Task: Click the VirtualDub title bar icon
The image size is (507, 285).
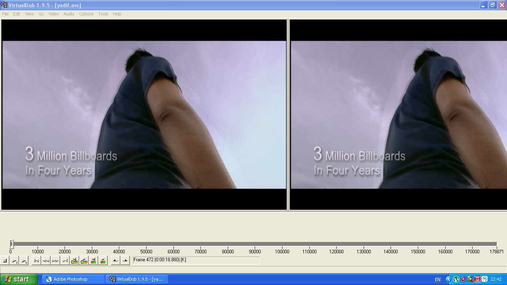Action: pyautogui.click(x=4, y=5)
